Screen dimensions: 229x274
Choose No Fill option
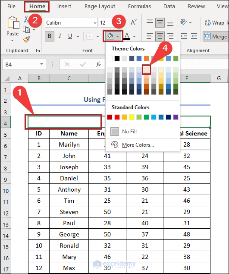point(143,131)
